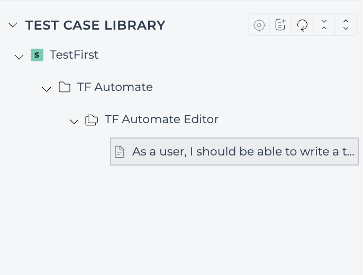The width and height of the screenshot is (363, 275).
Task: Select the TF Automate Editor folder label
Action: (x=161, y=120)
